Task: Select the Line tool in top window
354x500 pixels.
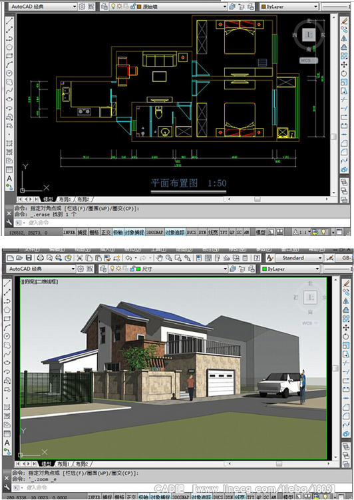Action: click(x=9, y=21)
